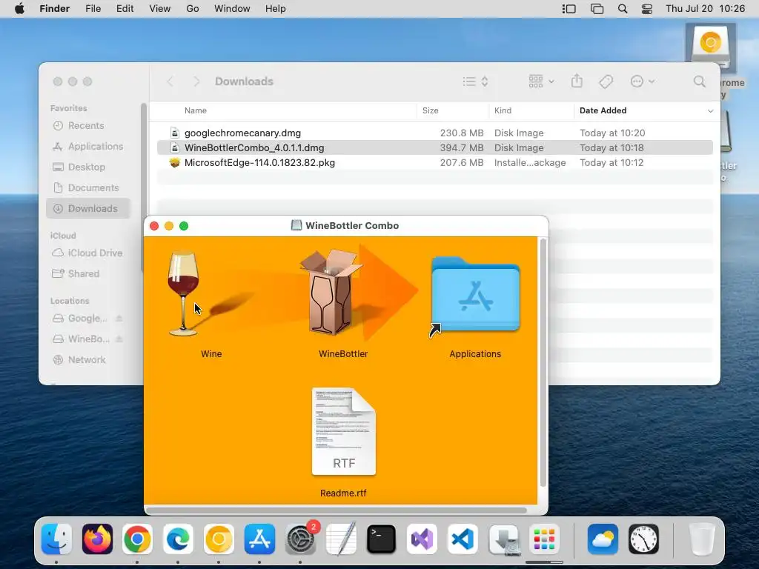Screen dimensions: 759x569
Task: Select Applications in Finder sidebar
Action: click(x=87, y=147)
